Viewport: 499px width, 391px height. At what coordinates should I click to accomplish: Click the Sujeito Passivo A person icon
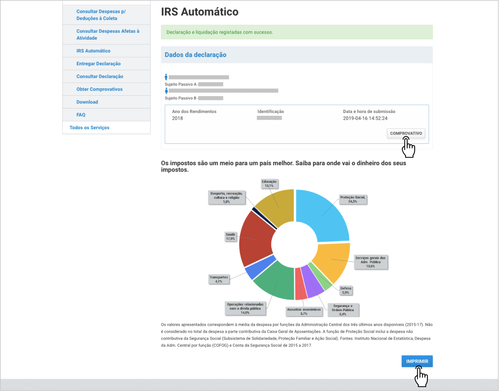point(166,77)
